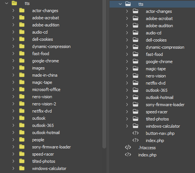Click the yellow tts folder icon
Viewport: 195px width, 173px height.
14,3
